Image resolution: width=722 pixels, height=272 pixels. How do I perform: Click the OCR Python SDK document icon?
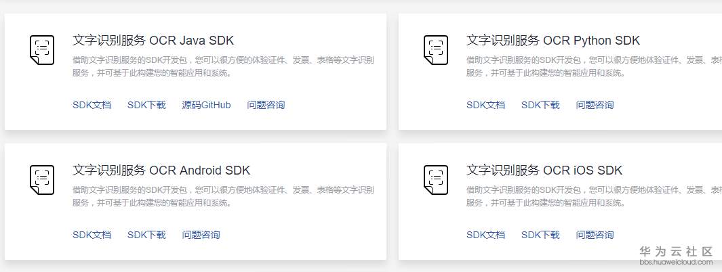click(436, 50)
